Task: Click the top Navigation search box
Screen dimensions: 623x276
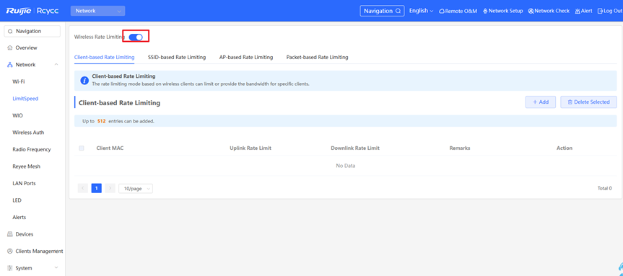Action: (382, 11)
